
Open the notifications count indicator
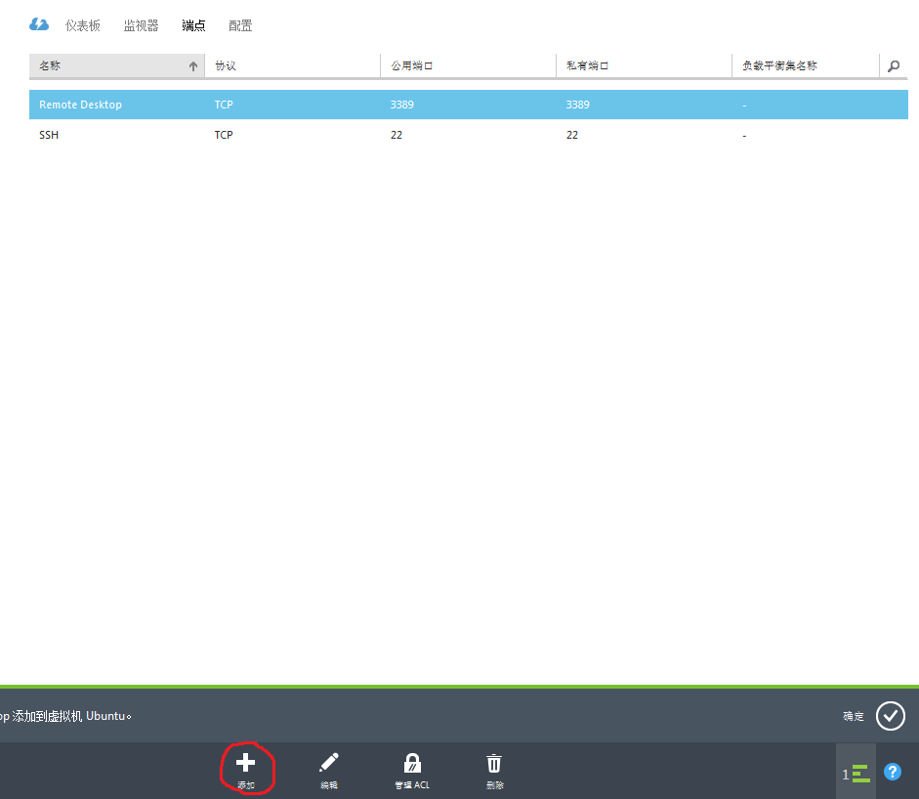tap(856, 774)
